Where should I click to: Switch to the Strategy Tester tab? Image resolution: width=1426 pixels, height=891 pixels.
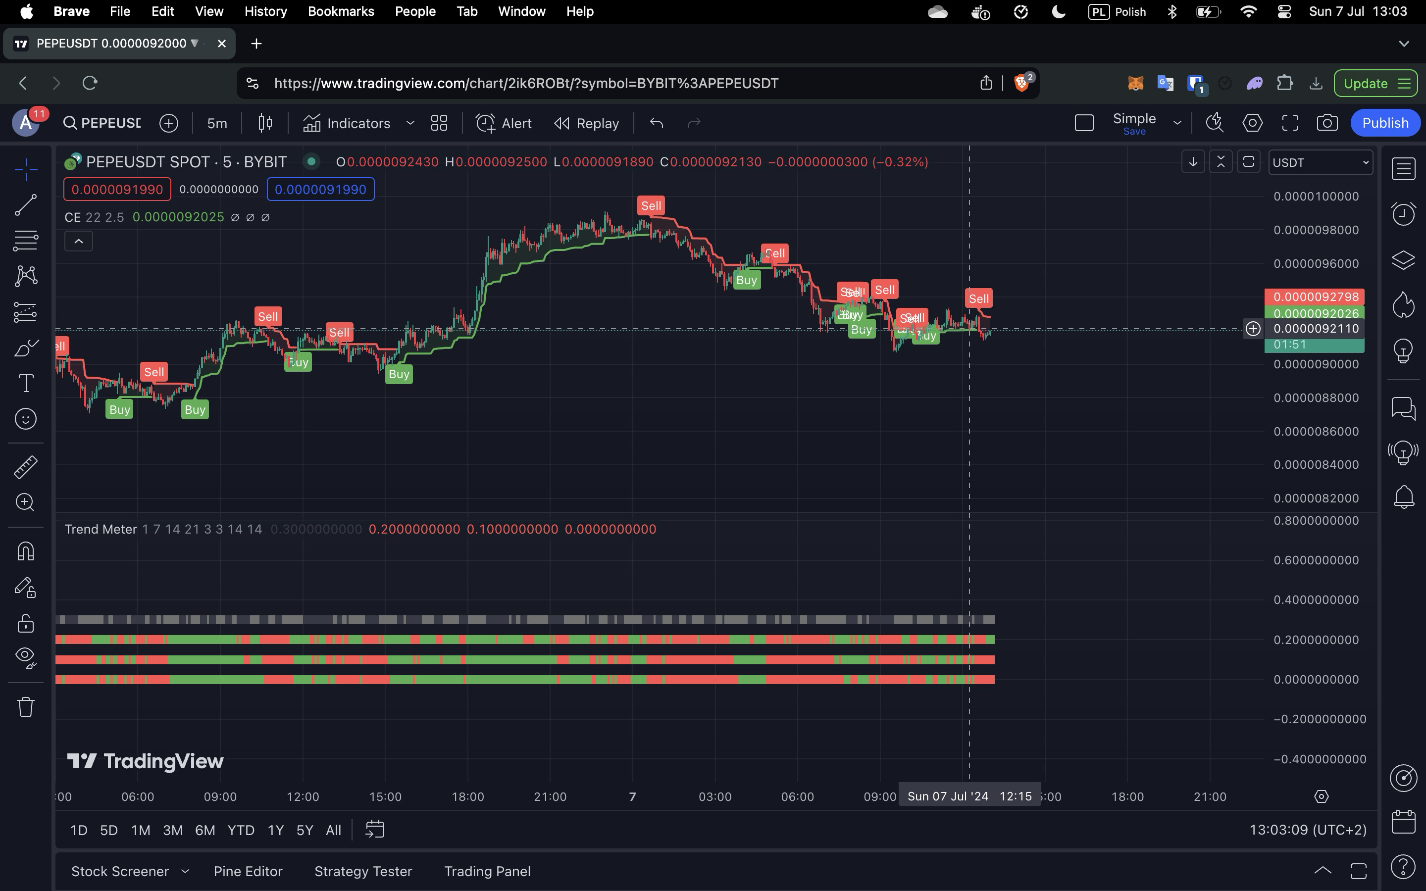(363, 871)
